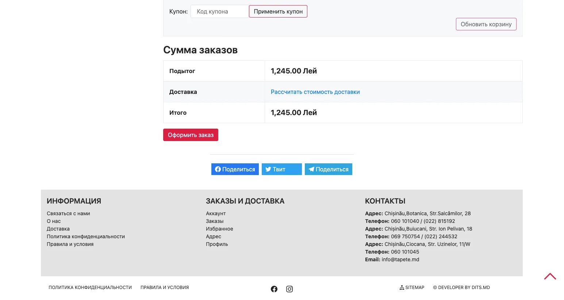Open Рассчитать стоимость доставки link

pyautogui.click(x=315, y=92)
